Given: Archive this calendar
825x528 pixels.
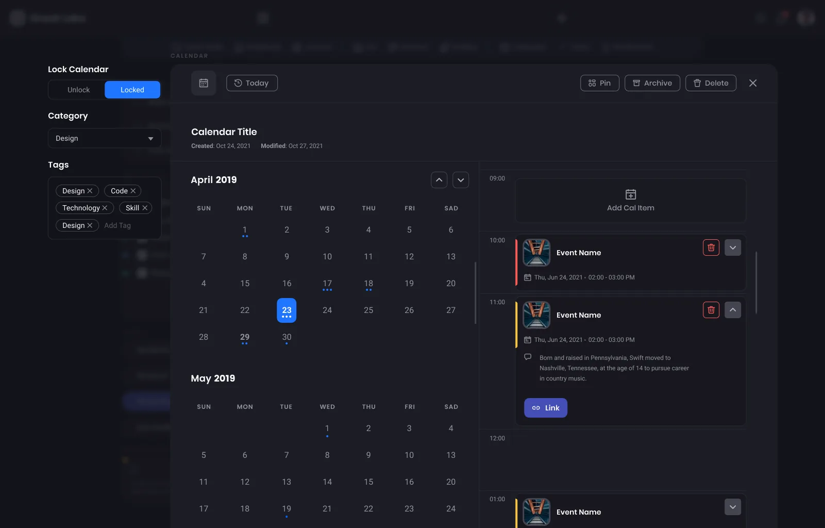Looking at the screenshot, I should (x=652, y=83).
